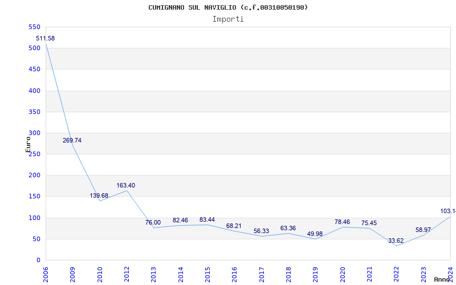Select the 2023 year label
Screen dimensions: 456x285
[x=423, y=275]
